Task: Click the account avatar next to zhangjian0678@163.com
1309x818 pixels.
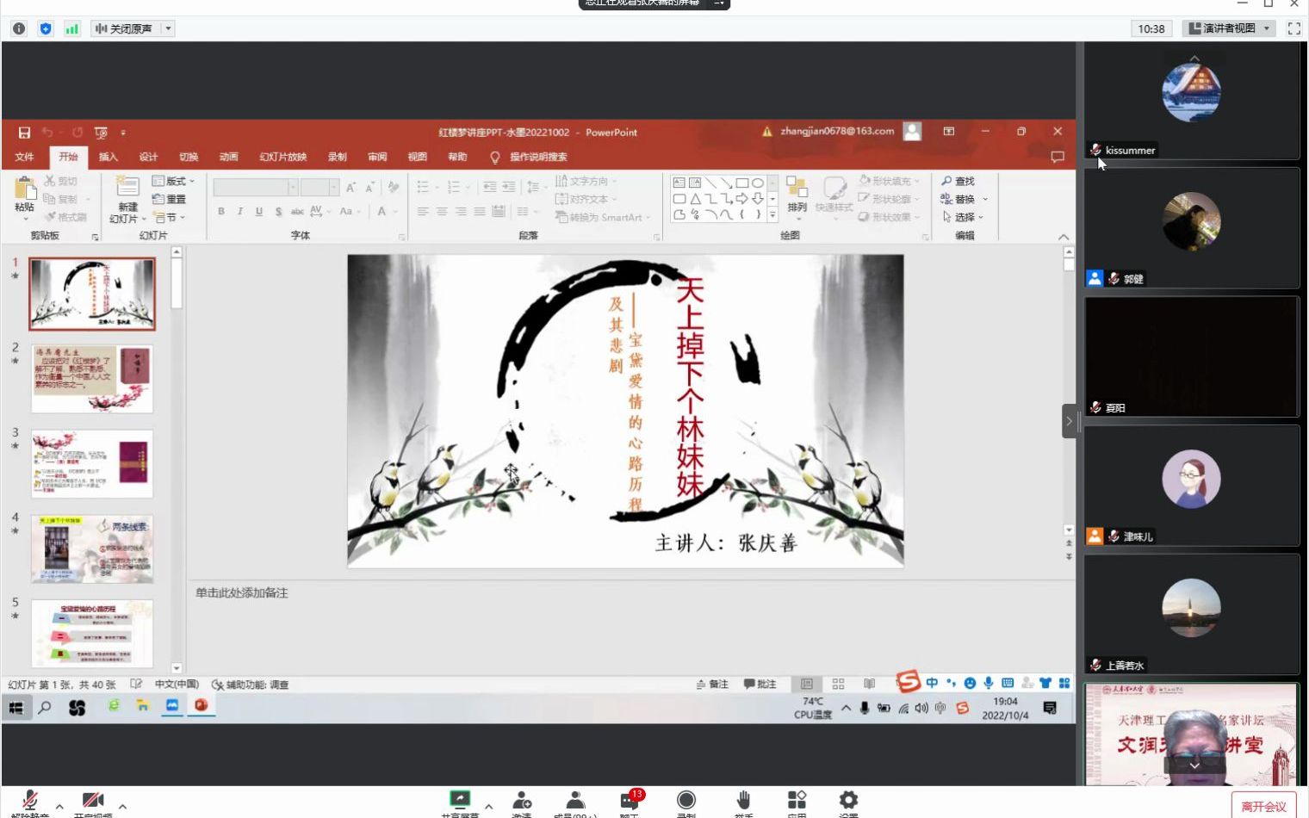Action: click(x=913, y=132)
